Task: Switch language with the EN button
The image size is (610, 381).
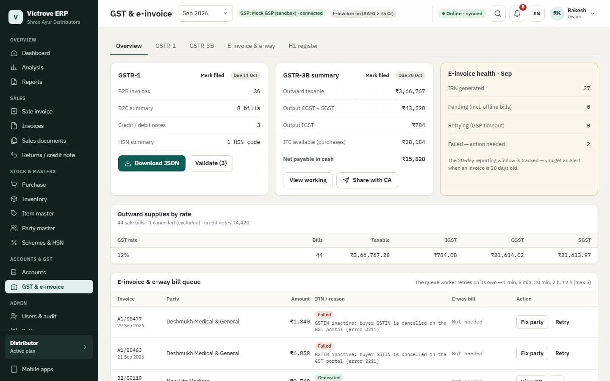Action: 537,14
